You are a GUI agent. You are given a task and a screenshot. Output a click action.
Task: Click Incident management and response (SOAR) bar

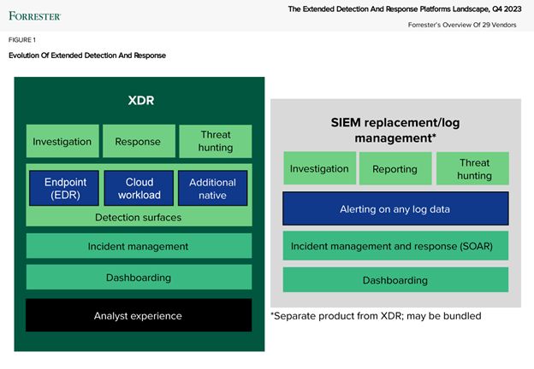point(395,245)
